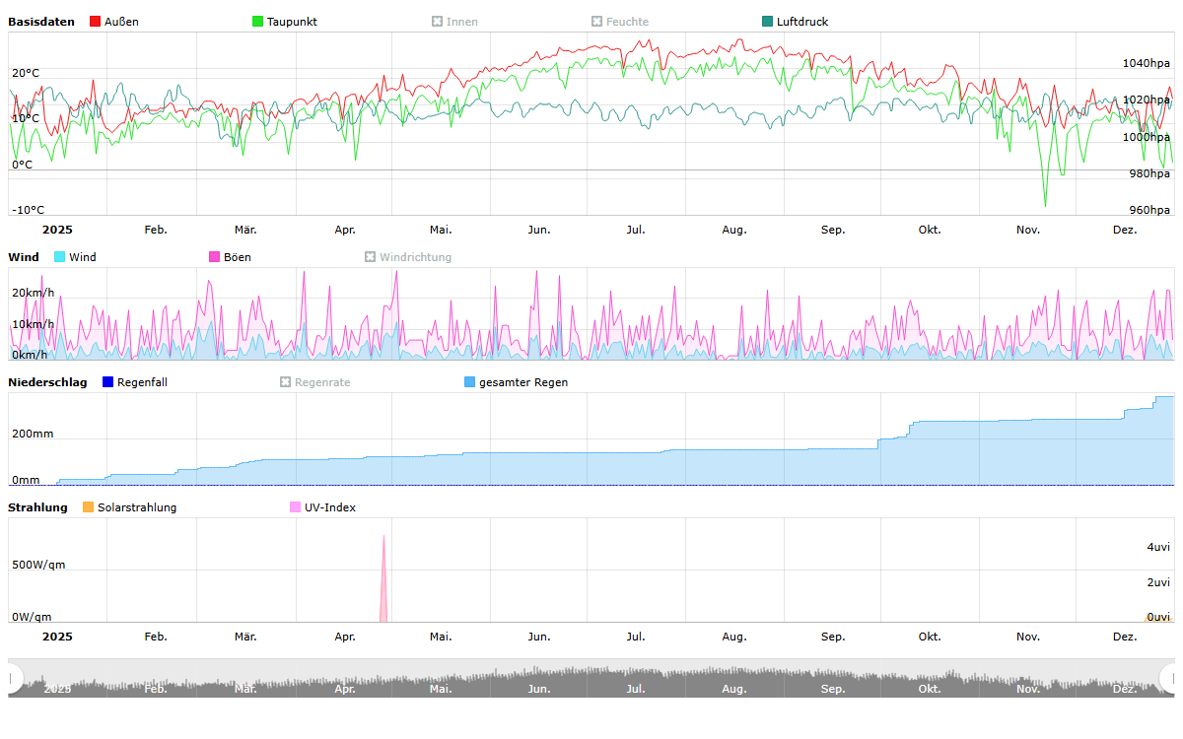The width and height of the screenshot is (1183, 739).
Task: Click the teal Luftdruck legend icon
Action: pos(768,22)
